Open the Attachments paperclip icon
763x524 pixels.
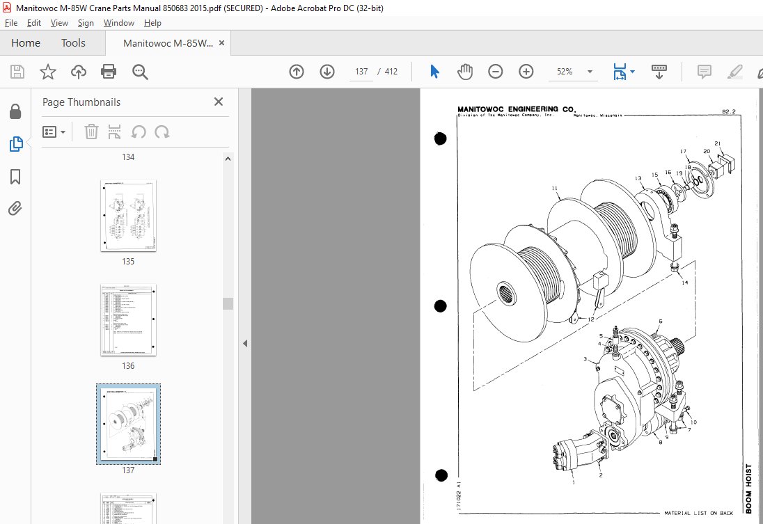[15, 209]
